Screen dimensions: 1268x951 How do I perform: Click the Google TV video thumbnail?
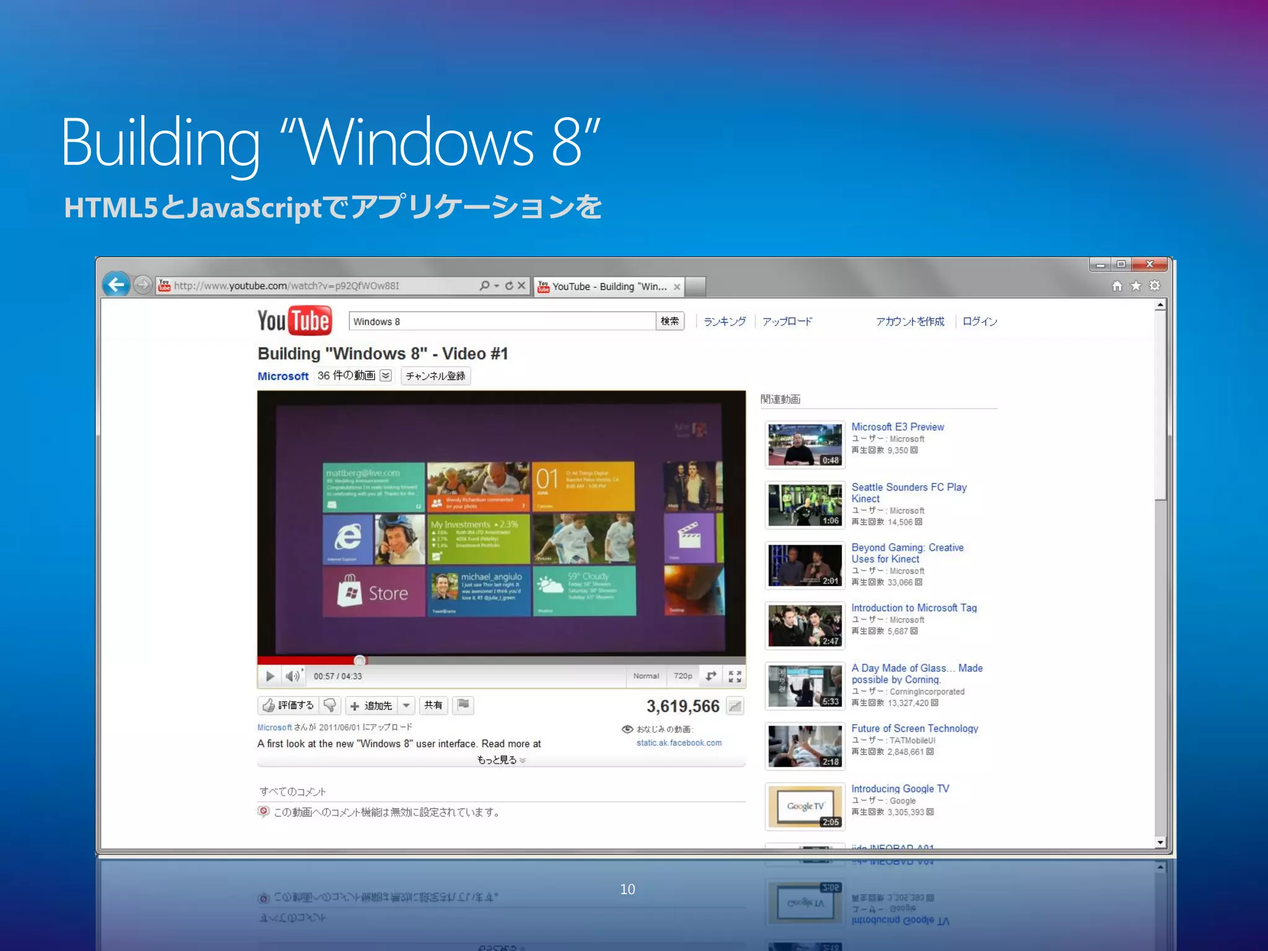point(805,807)
